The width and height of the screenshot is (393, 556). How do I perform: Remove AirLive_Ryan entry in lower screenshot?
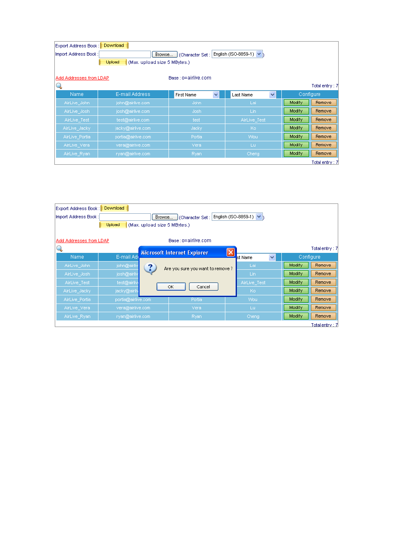pyautogui.click(x=323, y=316)
